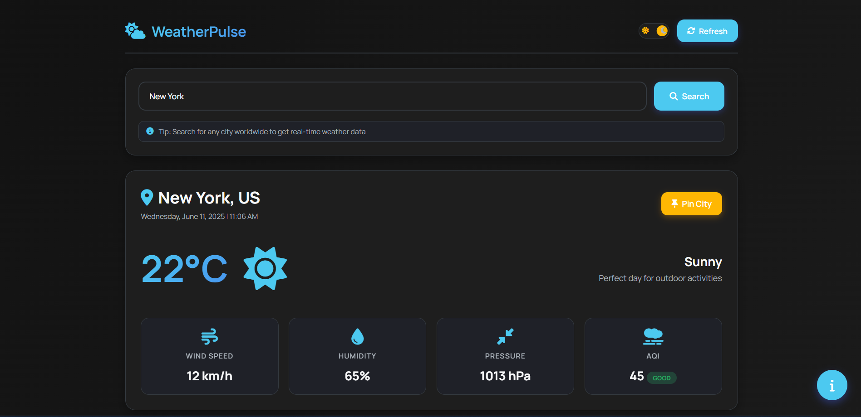
Task: Toggle the dark/light theme switch
Action: pos(654,31)
